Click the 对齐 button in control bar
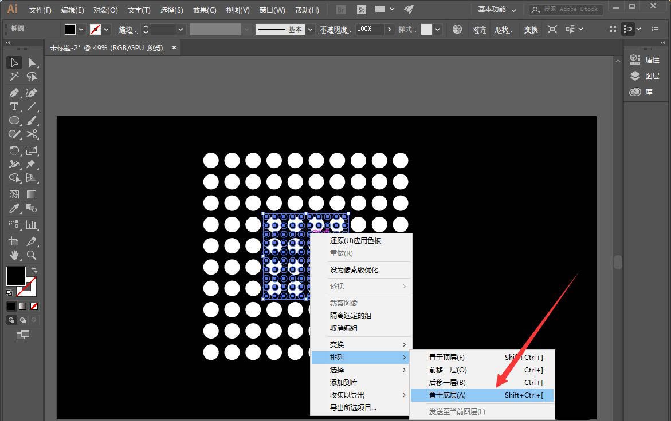 click(479, 29)
